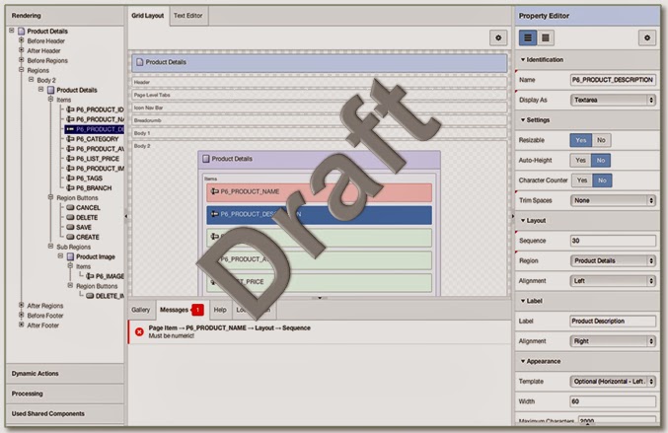Click the P6_PRODUCT_NAME item icon in grid
Viewport: 668px width, 433px height.
(215, 191)
